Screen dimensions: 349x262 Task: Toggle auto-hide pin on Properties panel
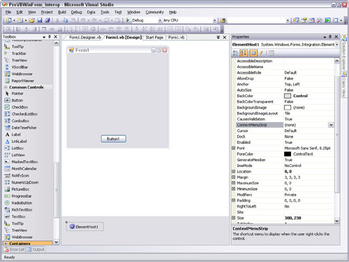(x=330, y=37)
